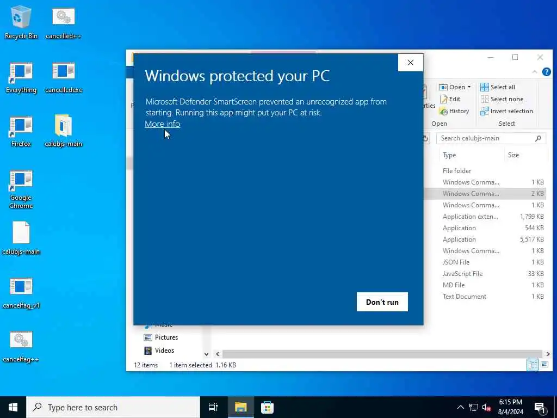Click horizontal scrollbar left arrow
This screenshot has width=557, height=418.
click(218, 354)
